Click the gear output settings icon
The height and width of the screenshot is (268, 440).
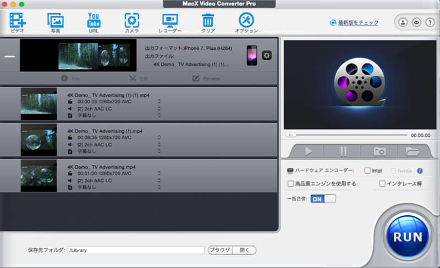[x=267, y=55]
